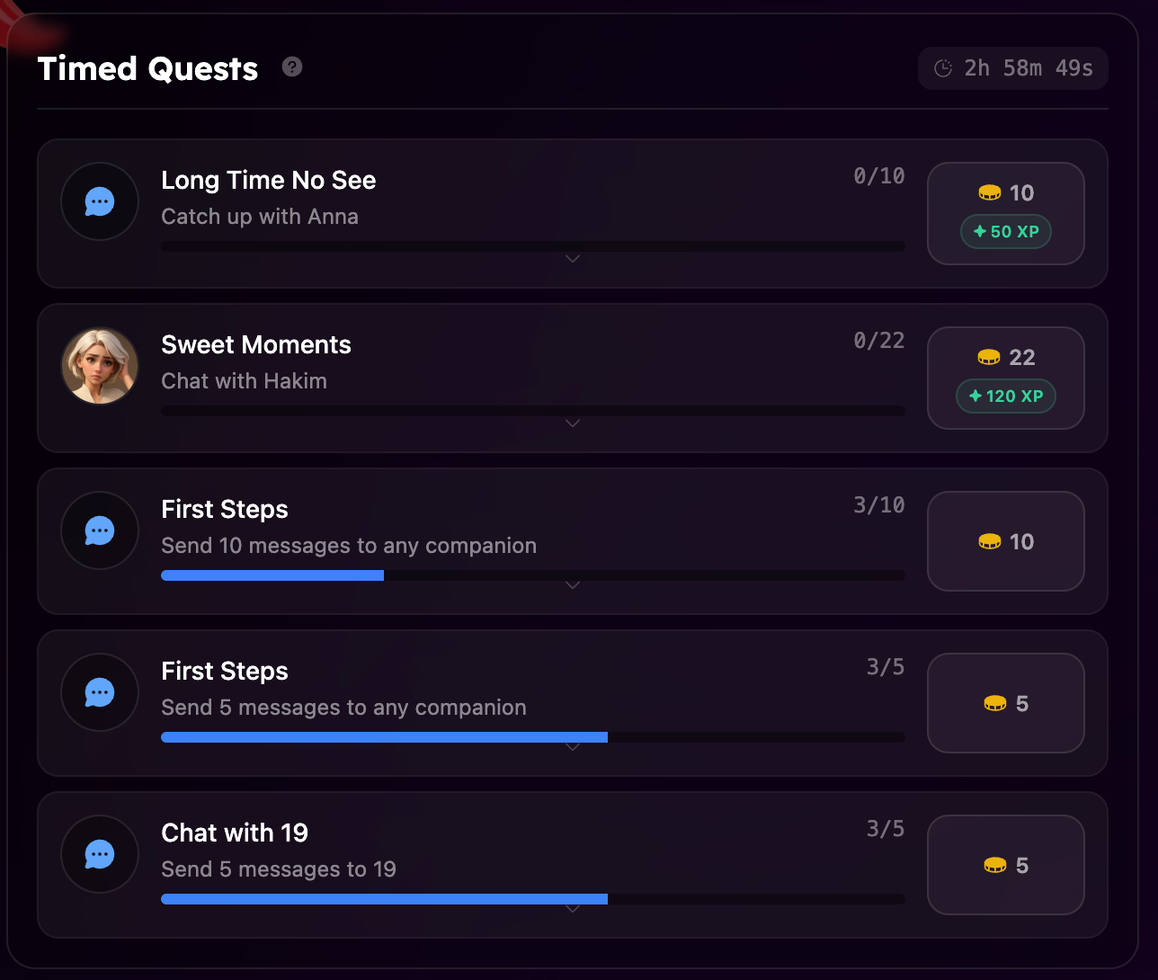Click the coin icon in Sweet Moments reward
1158x980 pixels.
point(989,358)
